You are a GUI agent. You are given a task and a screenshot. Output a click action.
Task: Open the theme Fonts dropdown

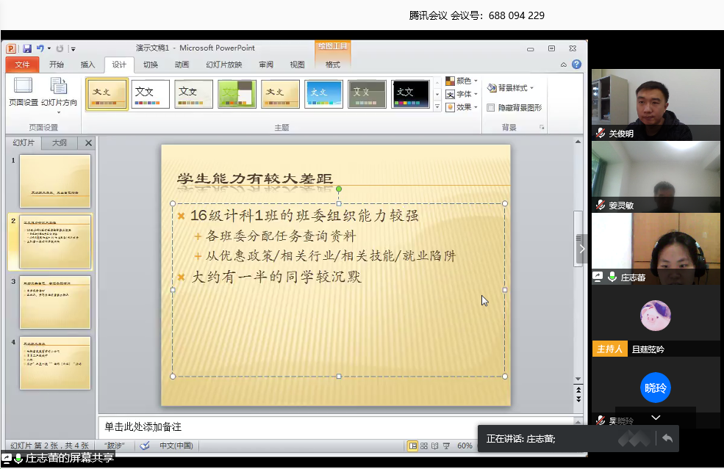pos(462,94)
